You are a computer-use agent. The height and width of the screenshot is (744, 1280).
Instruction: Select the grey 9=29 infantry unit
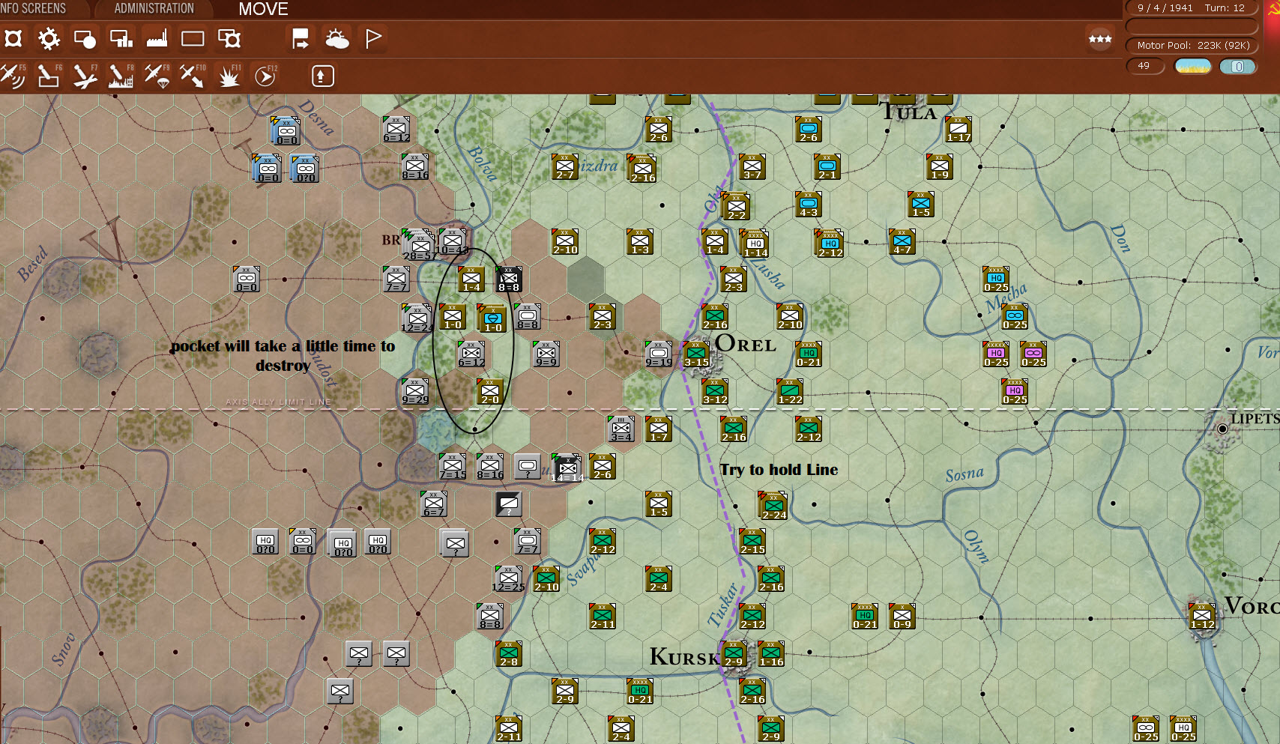pos(415,391)
